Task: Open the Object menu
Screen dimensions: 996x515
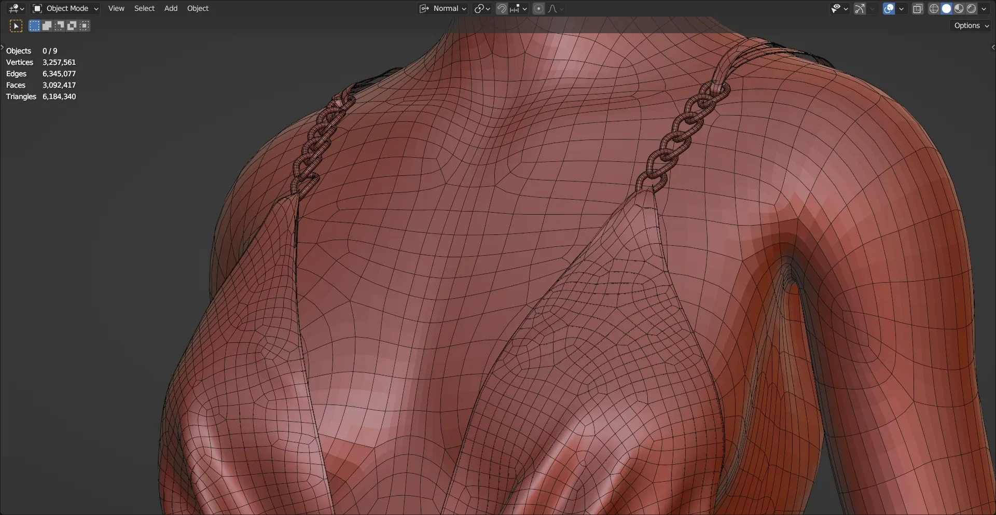Action: [198, 8]
